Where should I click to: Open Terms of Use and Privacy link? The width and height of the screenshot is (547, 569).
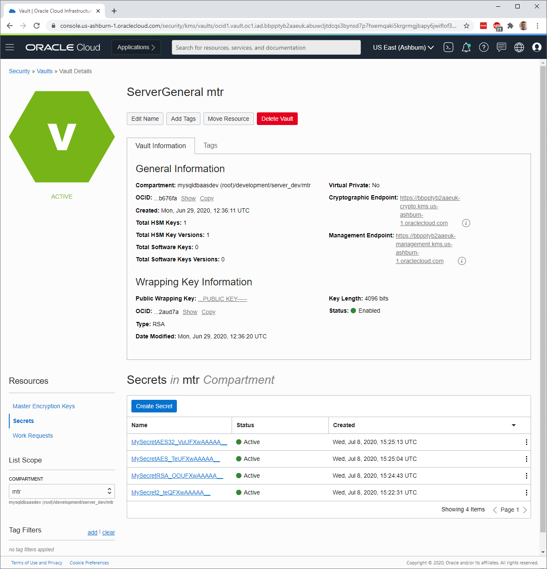point(37,563)
